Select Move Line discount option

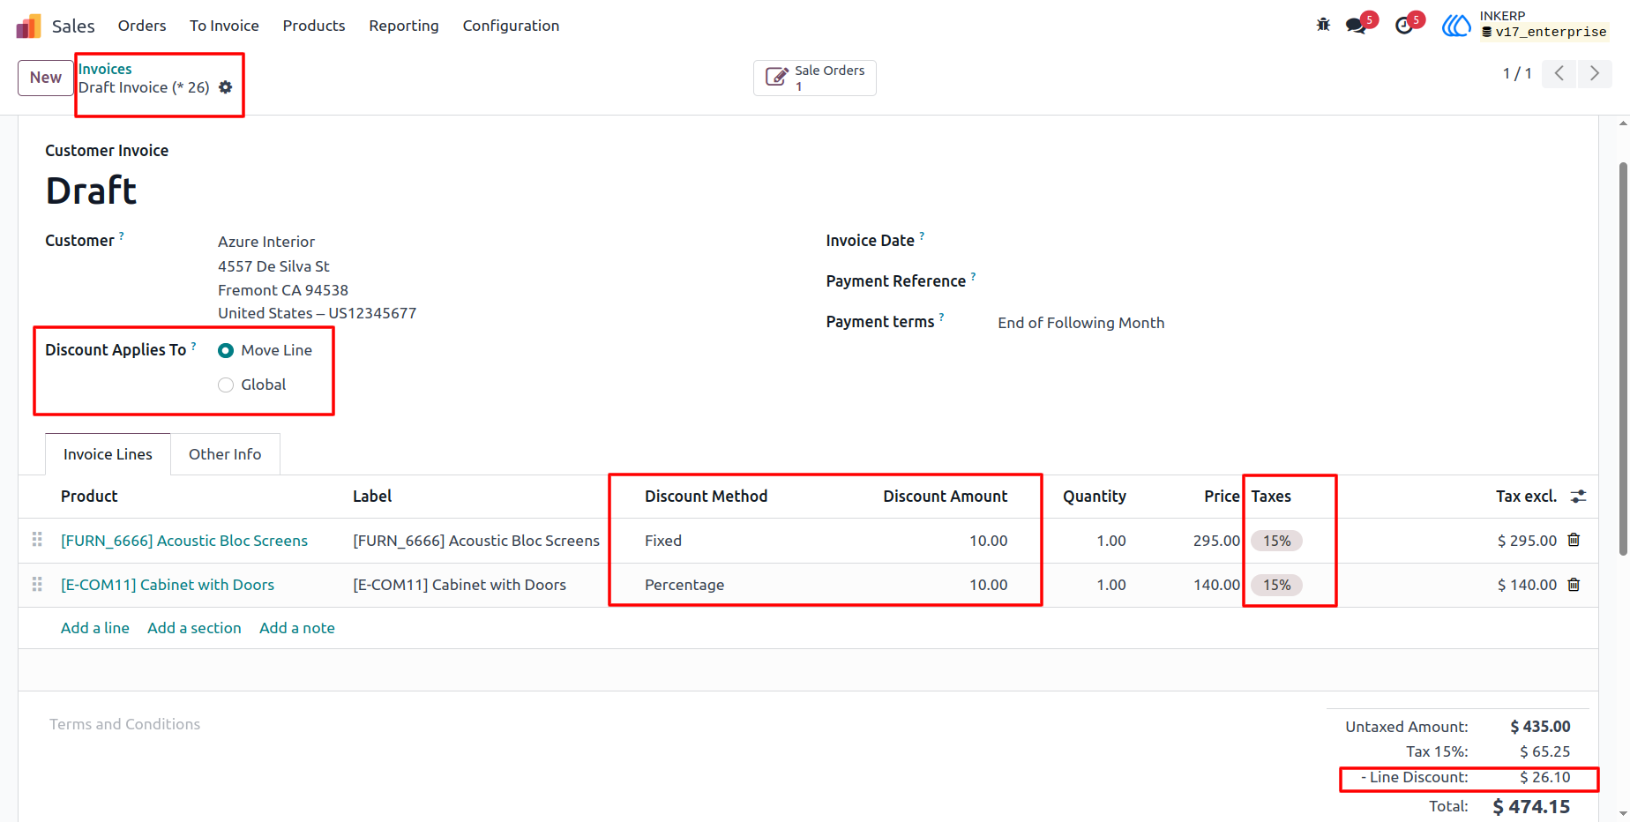coord(226,350)
